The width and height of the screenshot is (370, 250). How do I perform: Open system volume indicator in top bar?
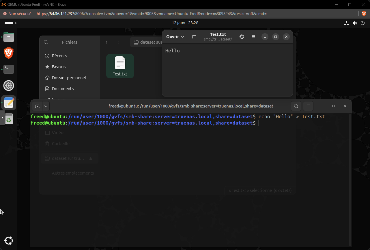click(x=354, y=23)
